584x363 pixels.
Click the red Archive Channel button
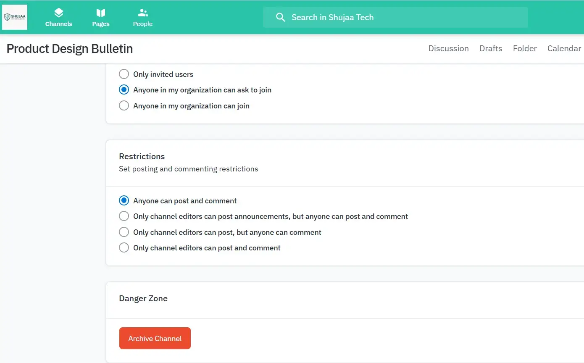pos(155,338)
